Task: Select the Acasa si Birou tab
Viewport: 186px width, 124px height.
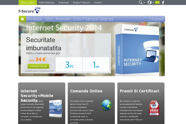Action: (x=28, y=2)
